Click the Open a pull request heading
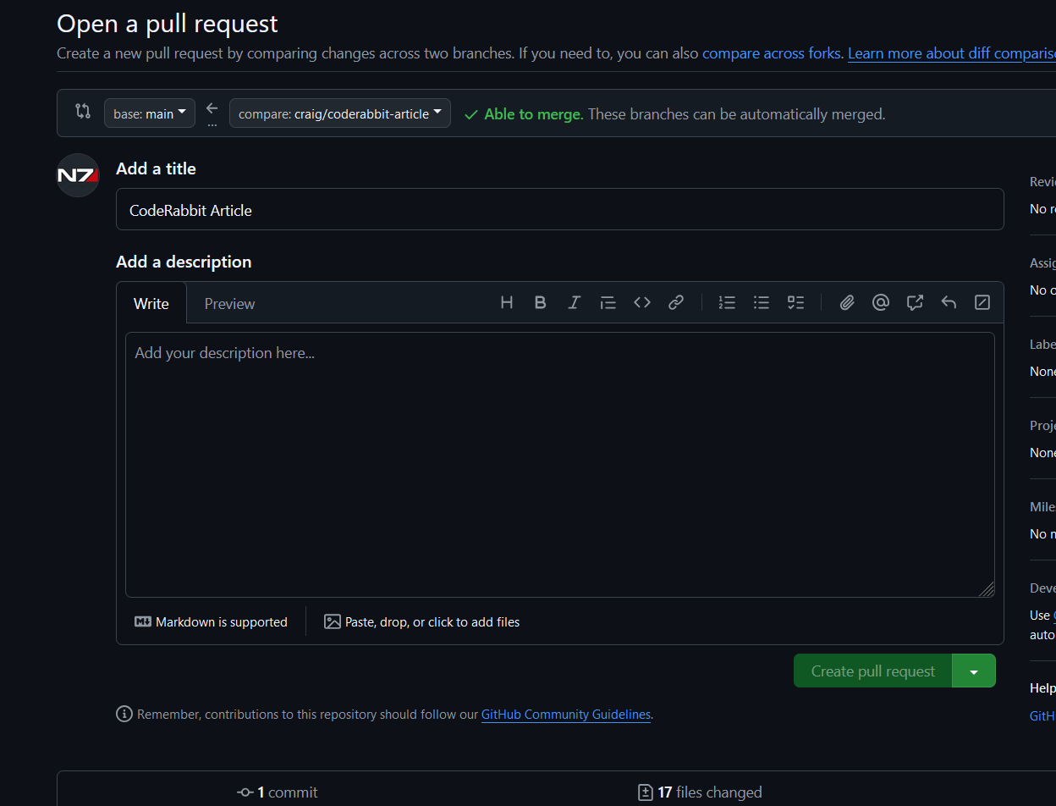The image size is (1056, 806). tap(168, 24)
